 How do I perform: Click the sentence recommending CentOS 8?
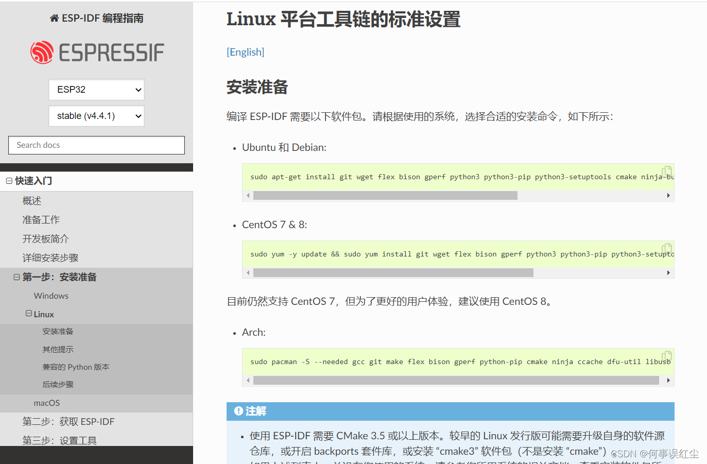tap(391, 301)
